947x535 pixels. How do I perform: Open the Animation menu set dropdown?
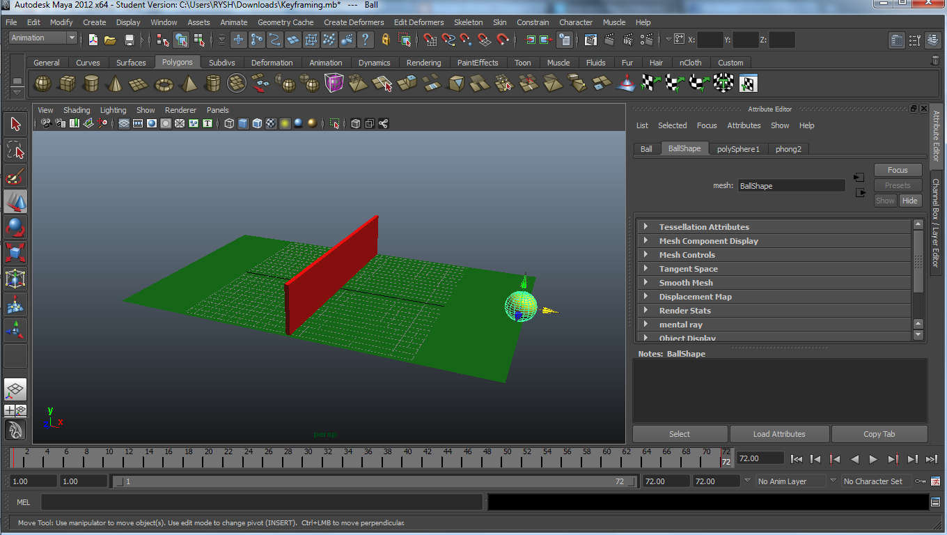42,38
